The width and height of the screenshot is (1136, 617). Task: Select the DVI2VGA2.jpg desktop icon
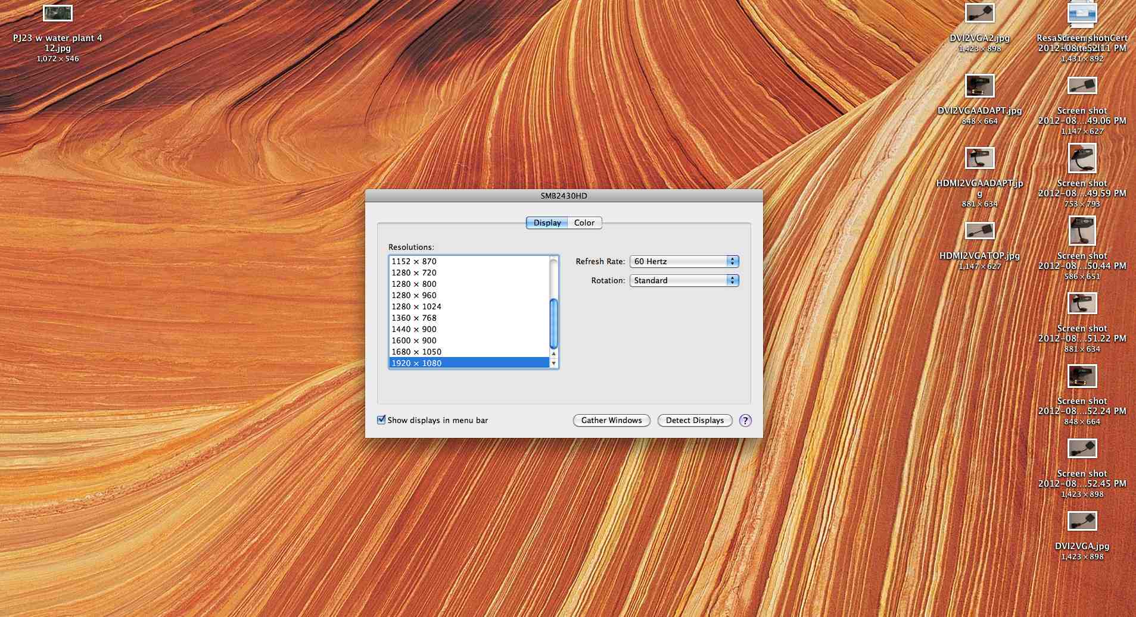(x=979, y=13)
